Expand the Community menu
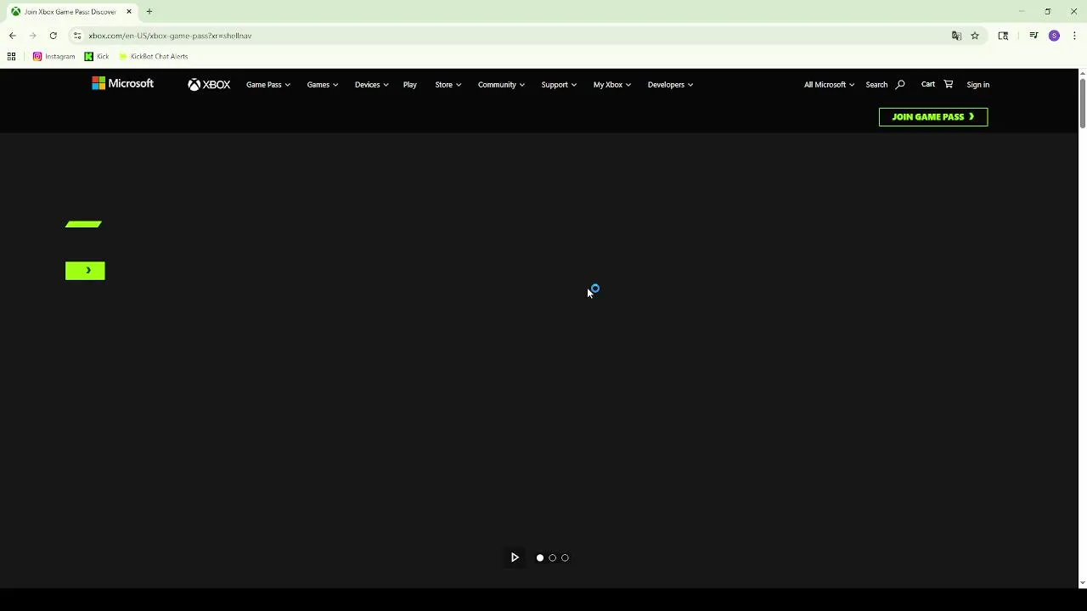 (x=501, y=85)
